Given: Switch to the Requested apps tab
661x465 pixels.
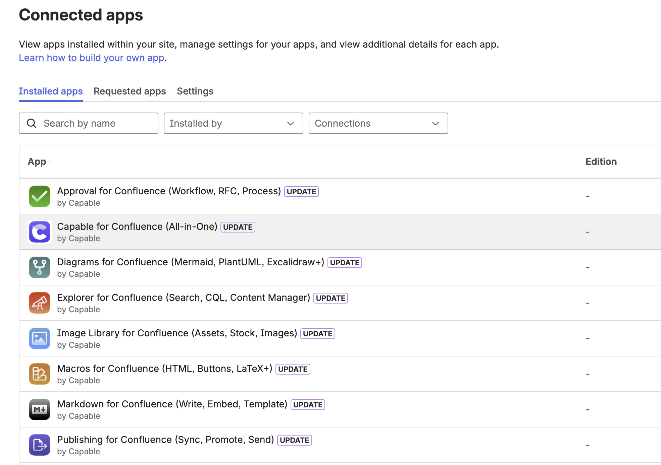Looking at the screenshot, I should (130, 91).
